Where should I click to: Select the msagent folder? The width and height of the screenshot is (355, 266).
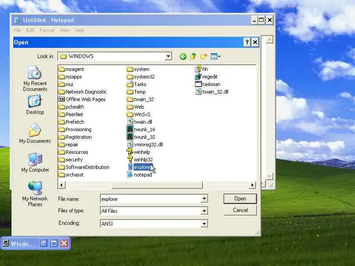(x=71, y=69)
